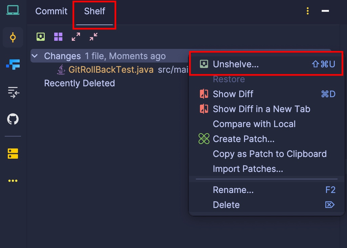Click the Recently Deleted node

click(x=79, y=83)
